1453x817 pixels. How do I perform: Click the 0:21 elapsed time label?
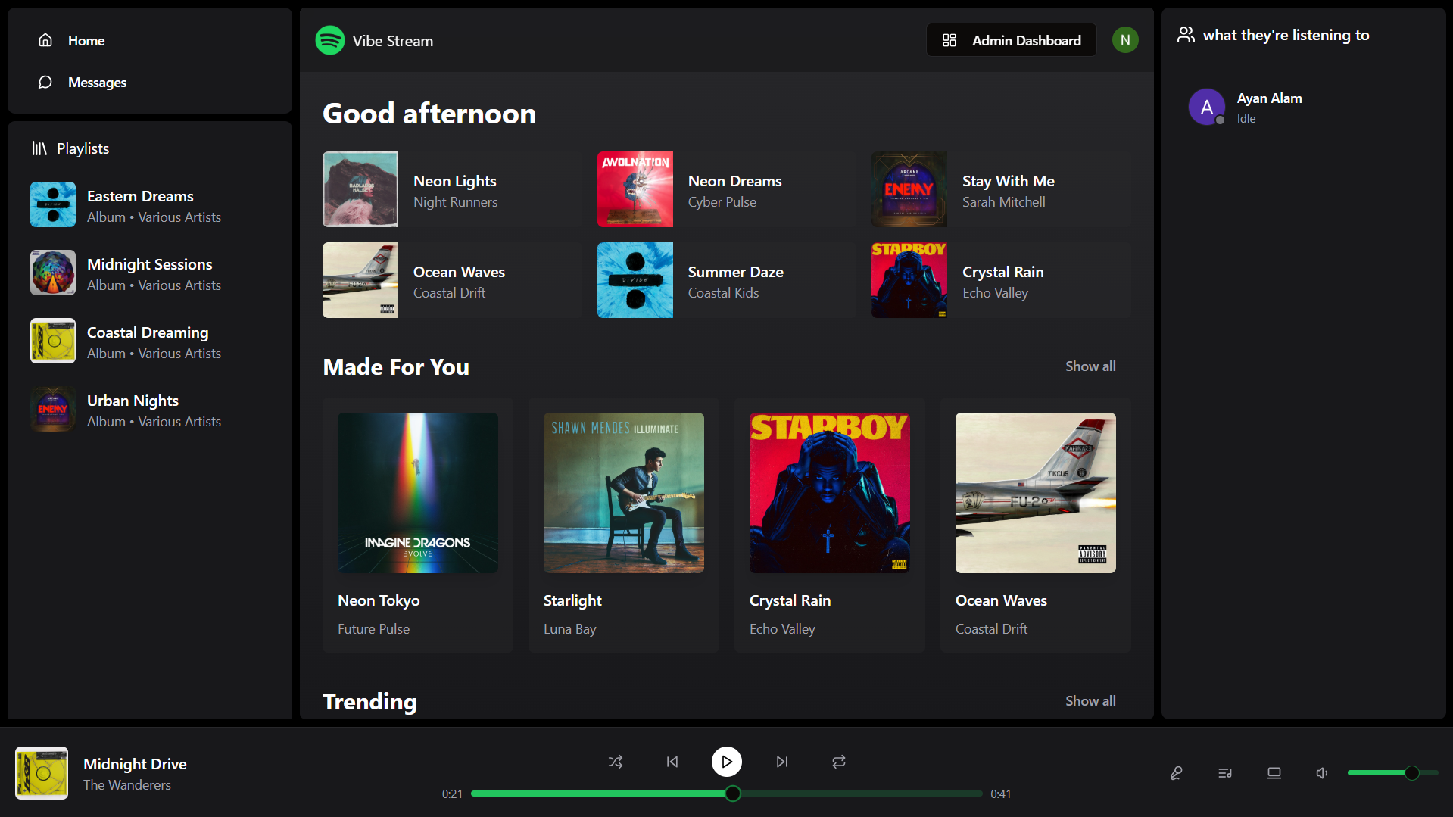pos(452,794)
